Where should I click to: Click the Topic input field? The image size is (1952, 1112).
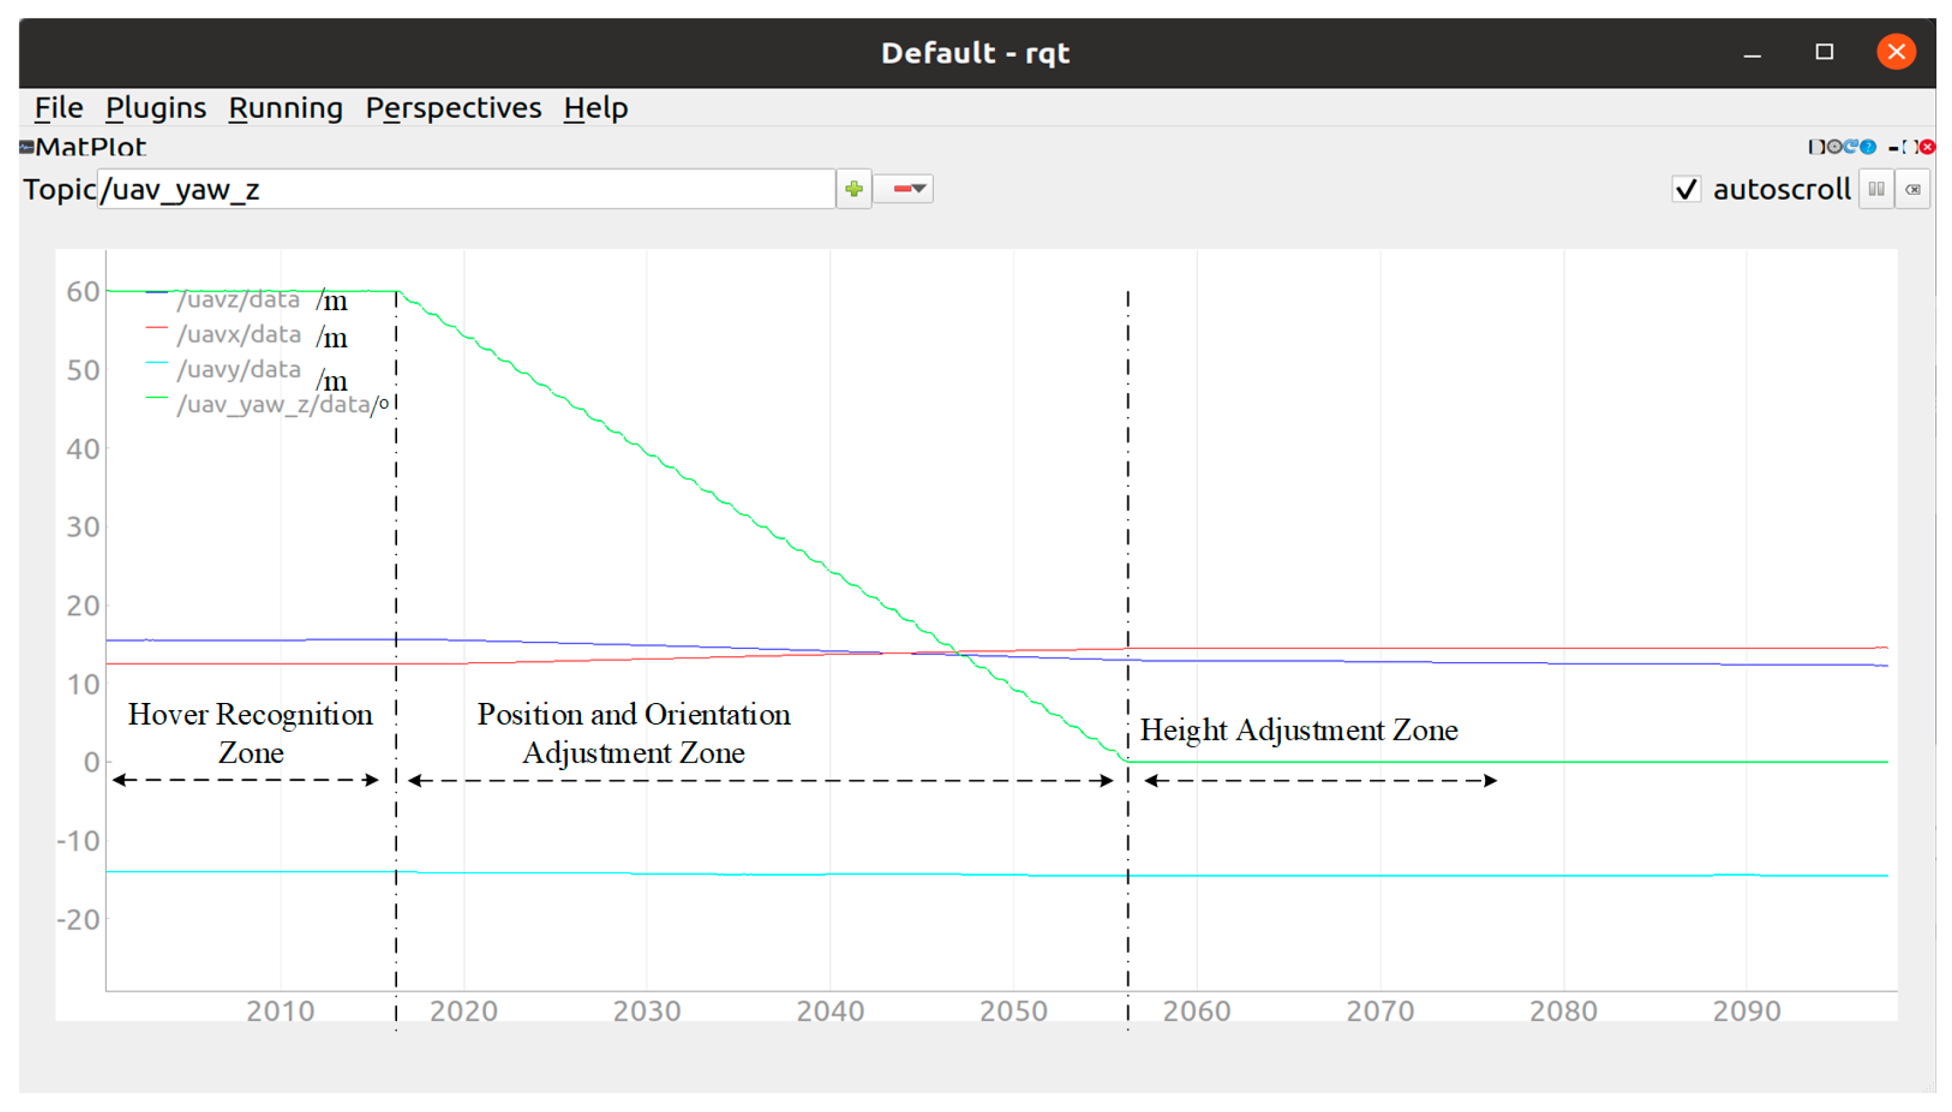466,188
